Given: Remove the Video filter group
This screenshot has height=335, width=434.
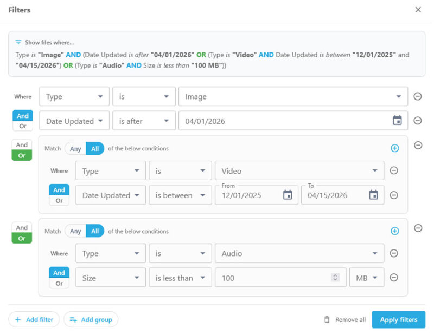Looking at the screenshot, I should click(x=417, y=145).
